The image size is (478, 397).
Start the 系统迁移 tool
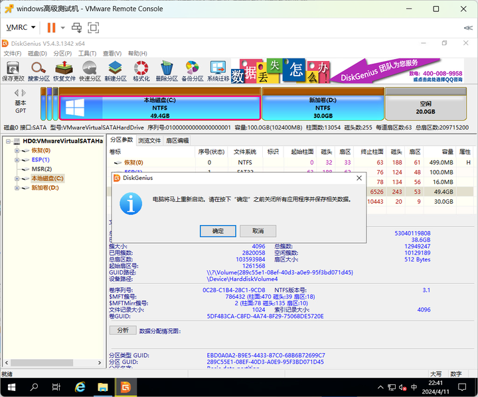(x=218, y=71)
